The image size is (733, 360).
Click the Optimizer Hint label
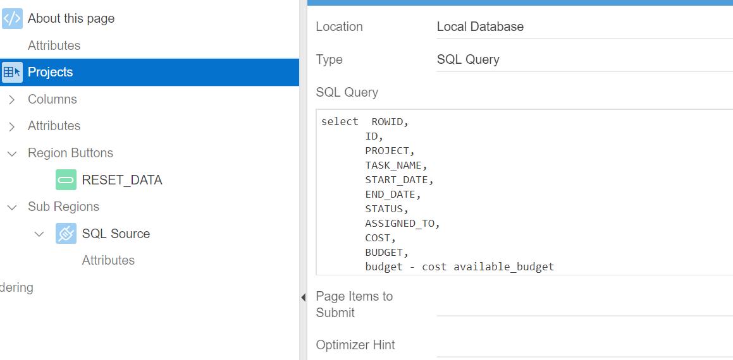355,345
